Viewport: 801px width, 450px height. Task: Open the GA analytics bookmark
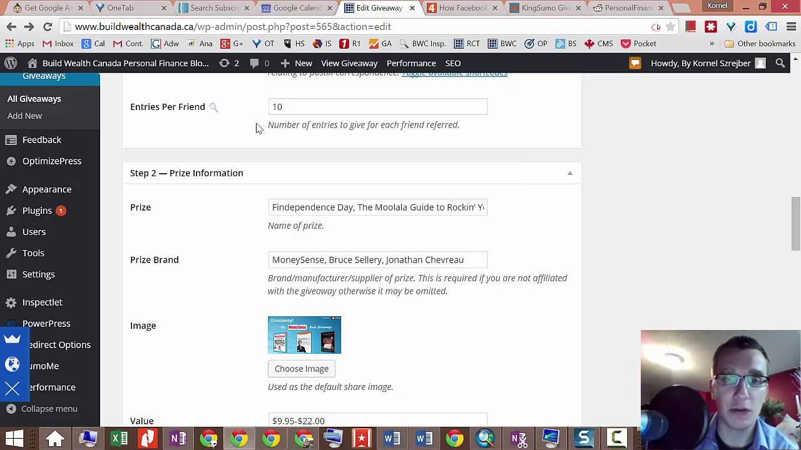point(380,44)
